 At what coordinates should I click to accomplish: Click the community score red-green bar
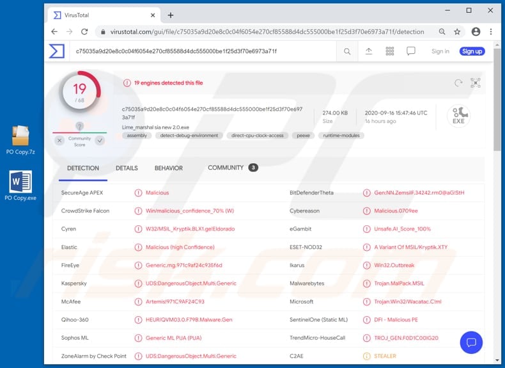[x=79, y=132]
